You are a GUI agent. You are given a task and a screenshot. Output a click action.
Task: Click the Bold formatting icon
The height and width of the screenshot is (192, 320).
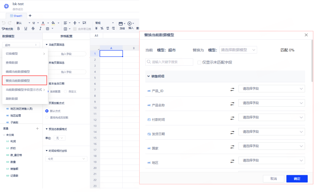(x=19, y=29)
